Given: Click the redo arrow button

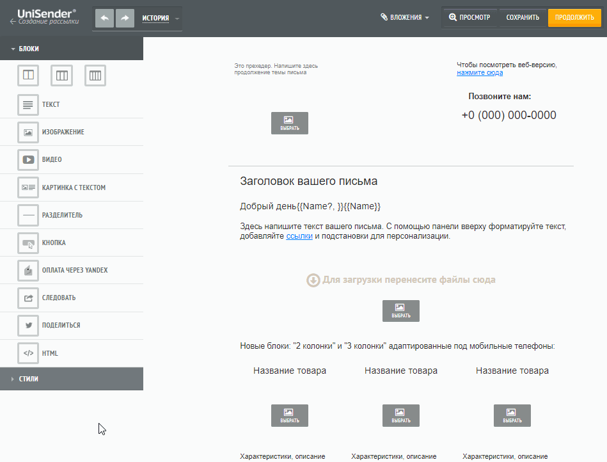Looking at the screenshot, I should point(125,18).
